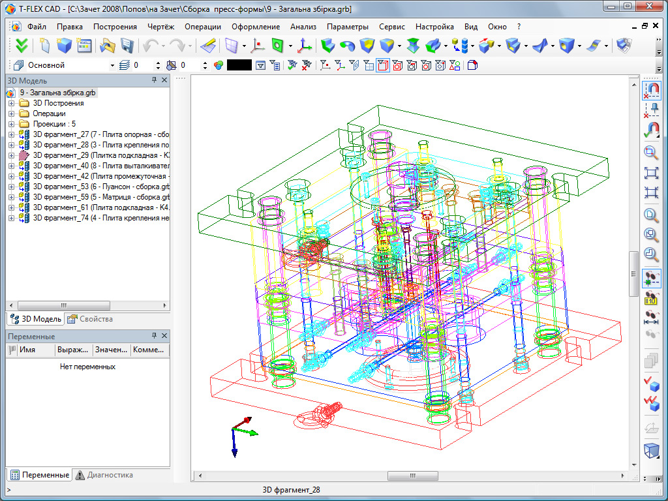Viewport: 668px width, 501px height.
Task: Select the Rotation (torus) operation icon
Action: tap(347, 46)
